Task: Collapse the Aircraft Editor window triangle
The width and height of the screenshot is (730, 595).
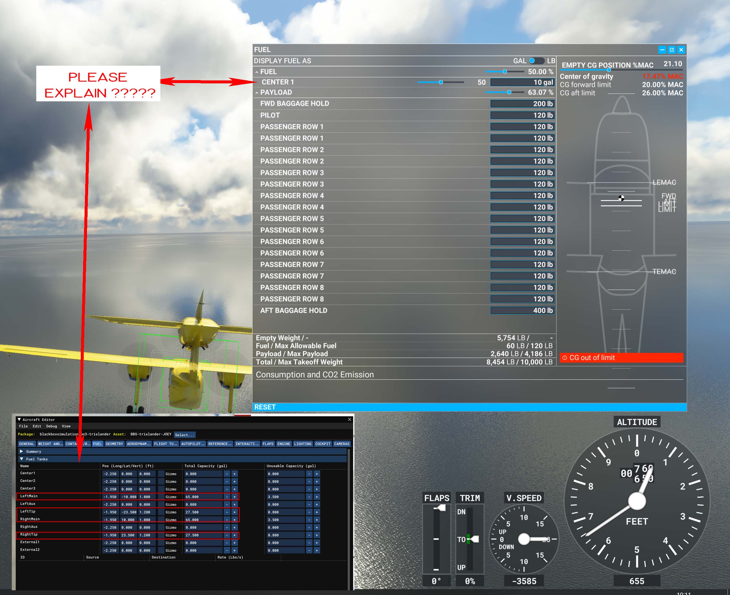Action: 19,419
